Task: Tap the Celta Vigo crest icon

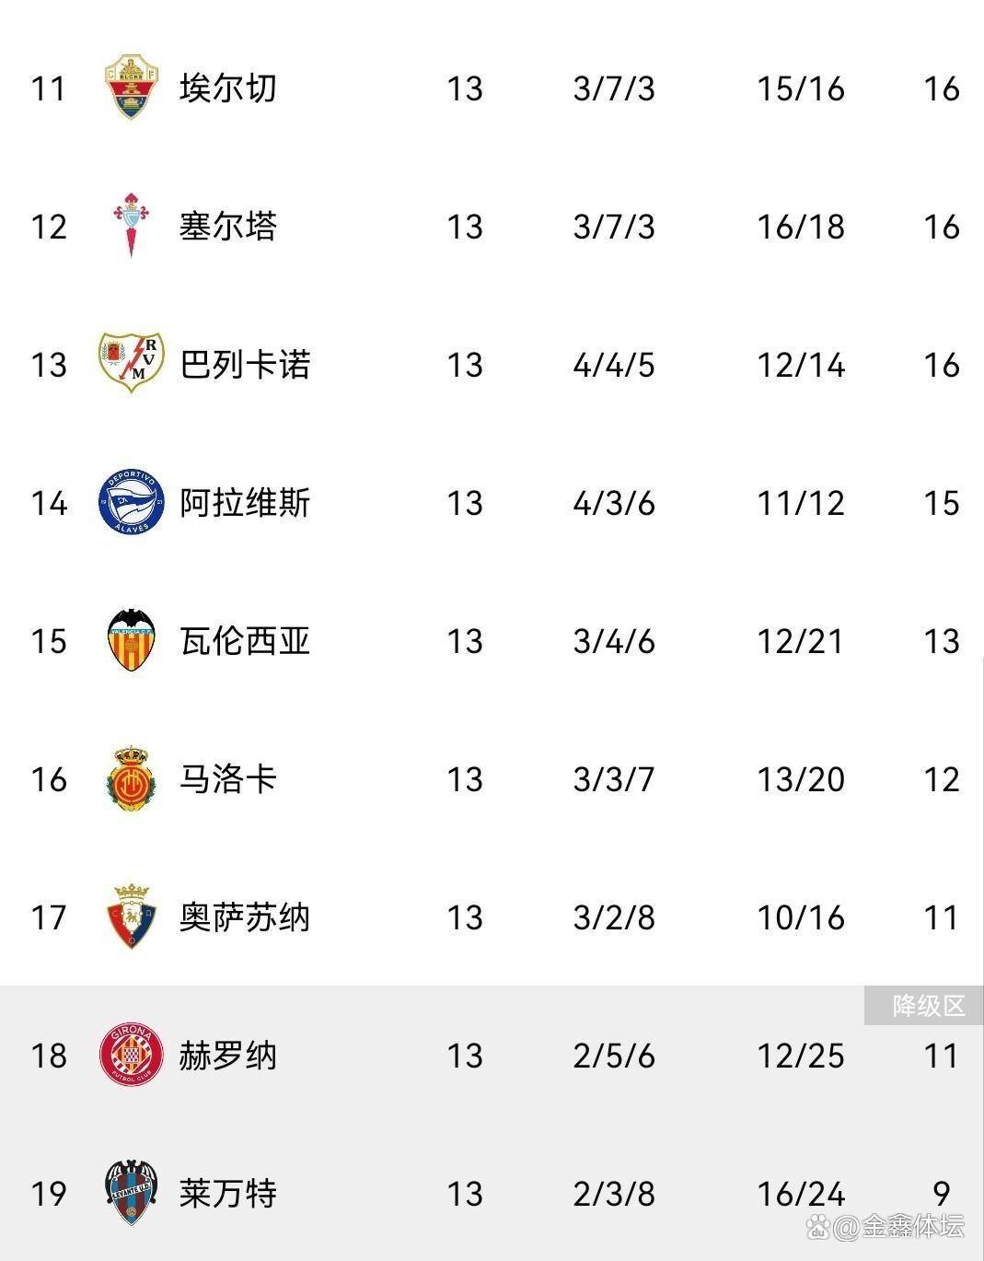Action: point(131,227)
